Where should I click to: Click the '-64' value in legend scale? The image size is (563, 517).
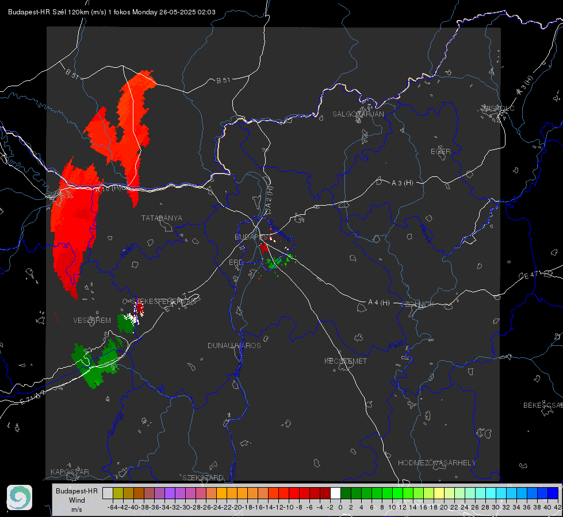112,507
